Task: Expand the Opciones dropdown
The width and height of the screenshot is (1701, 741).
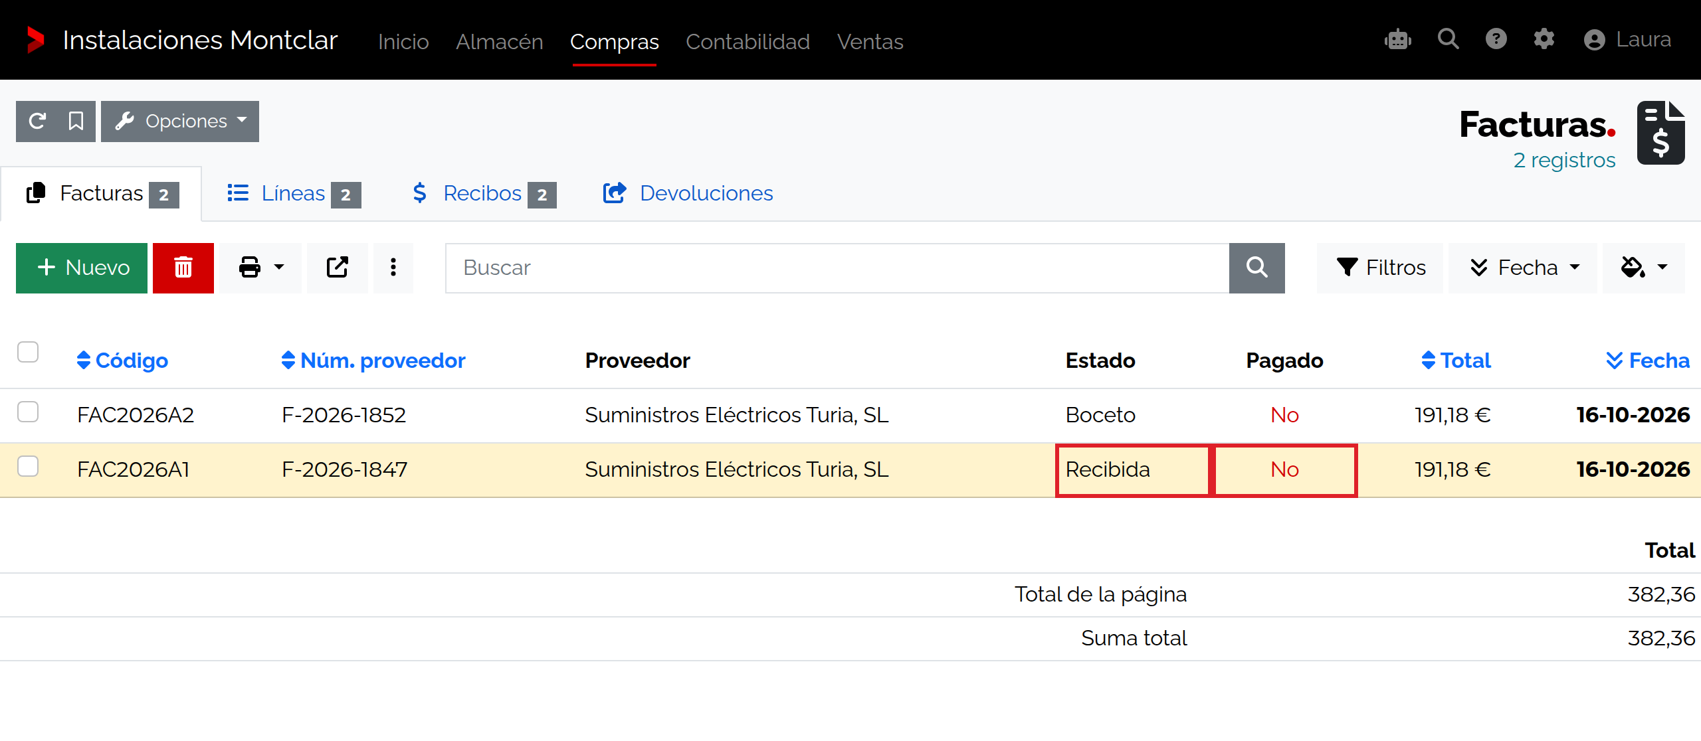Action: click(x=180, y=122)
